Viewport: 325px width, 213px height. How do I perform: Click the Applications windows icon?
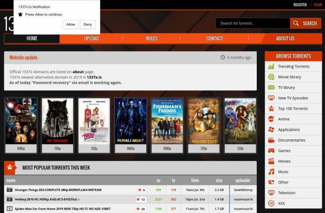pos(271,130)
